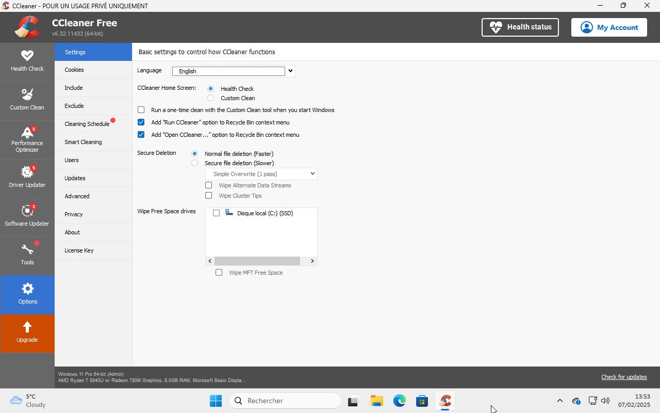Image resolution: width=660 pixels, height=413 pixels.
Task: Open the Options gear icon
Action: (x=27, y=289)
